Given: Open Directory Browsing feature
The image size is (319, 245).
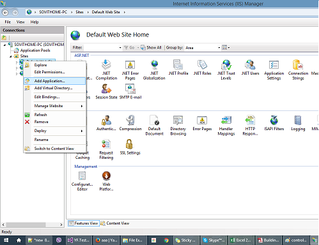Looking at the screenshot, I should (178, 126).
